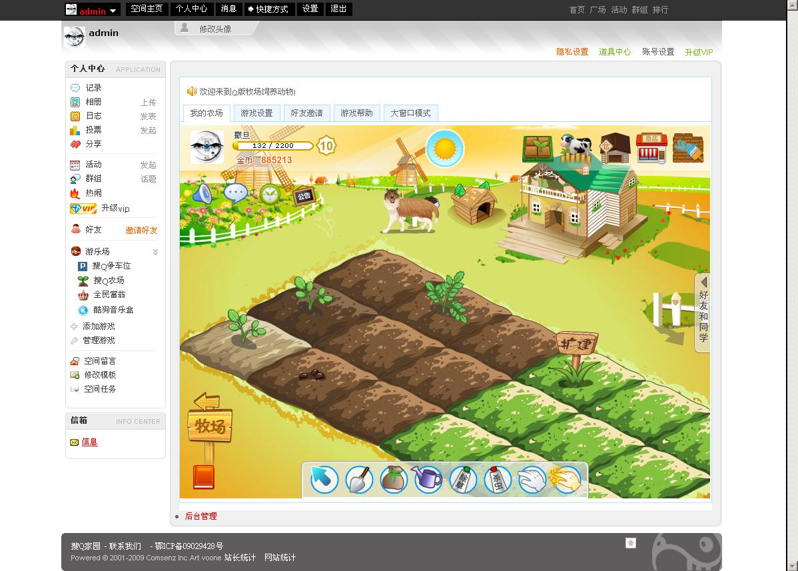Open the cow ranch icon

click(576, 148)
